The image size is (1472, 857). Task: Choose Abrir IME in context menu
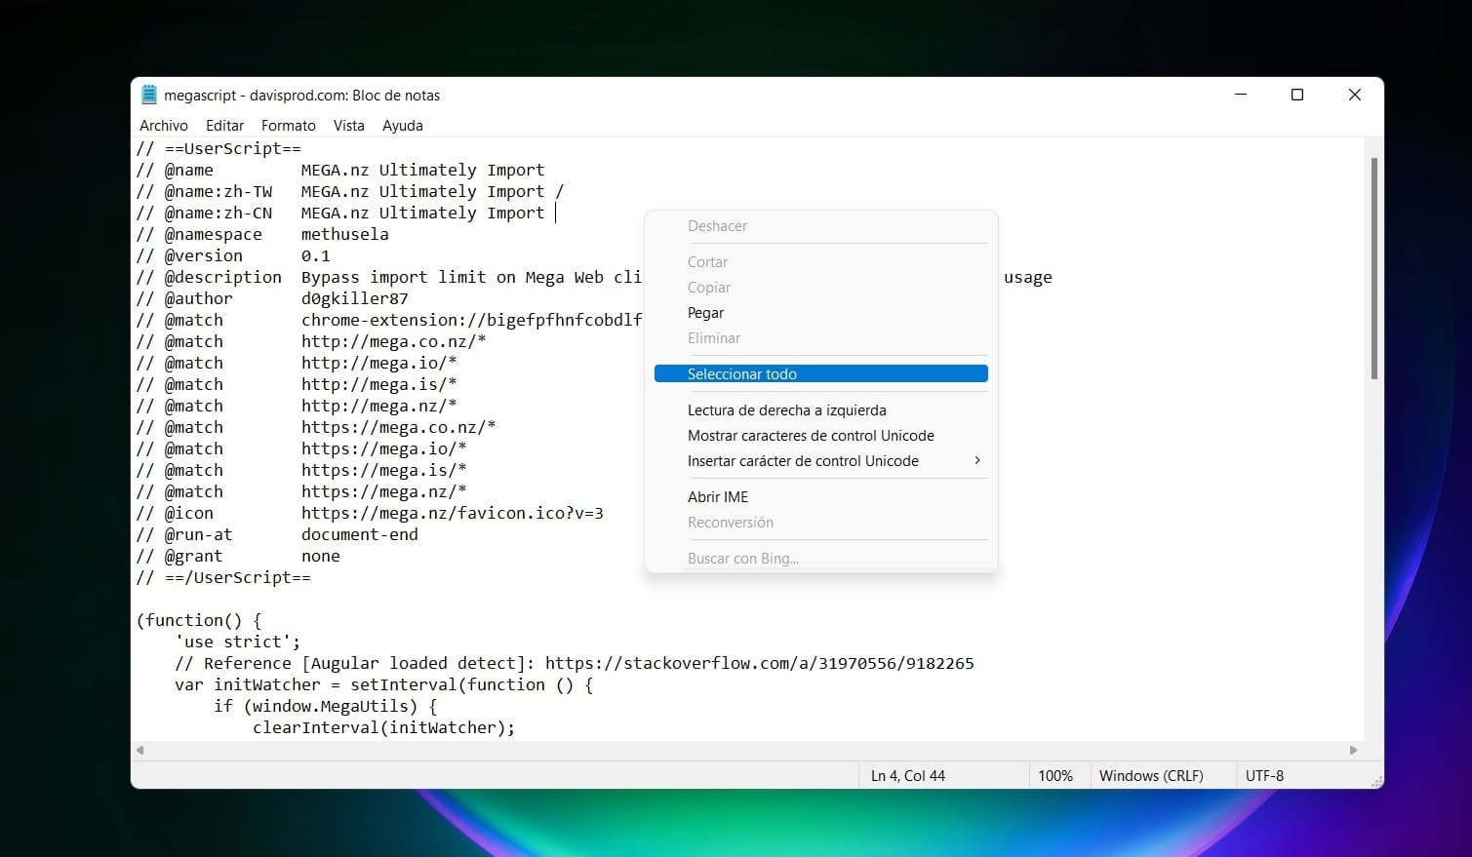click(821, 497)
